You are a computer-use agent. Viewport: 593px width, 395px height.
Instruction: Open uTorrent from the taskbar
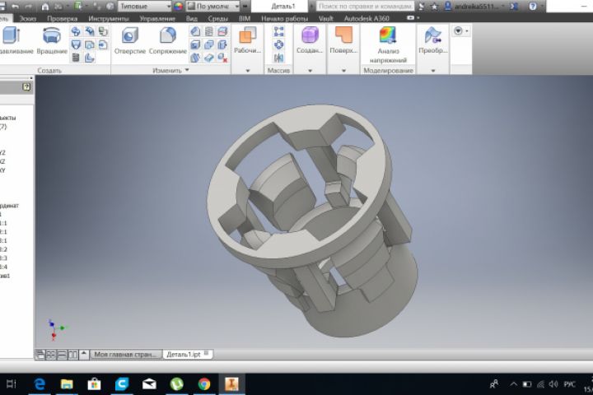[x=176, y=384]
